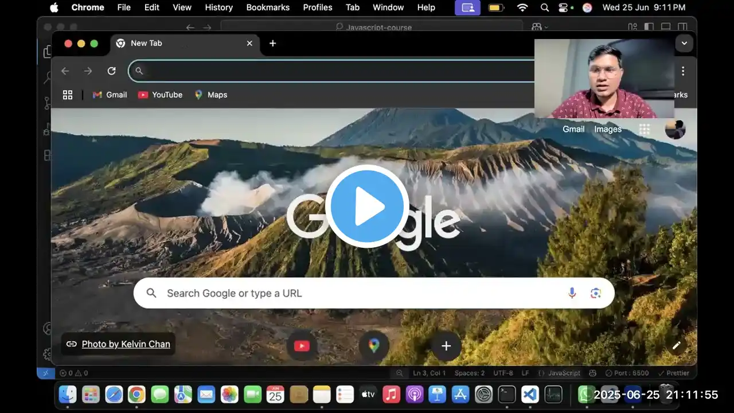Add a shortcut with the plus tile
Viewport: 734px width, 413px height.
[446, 346]
